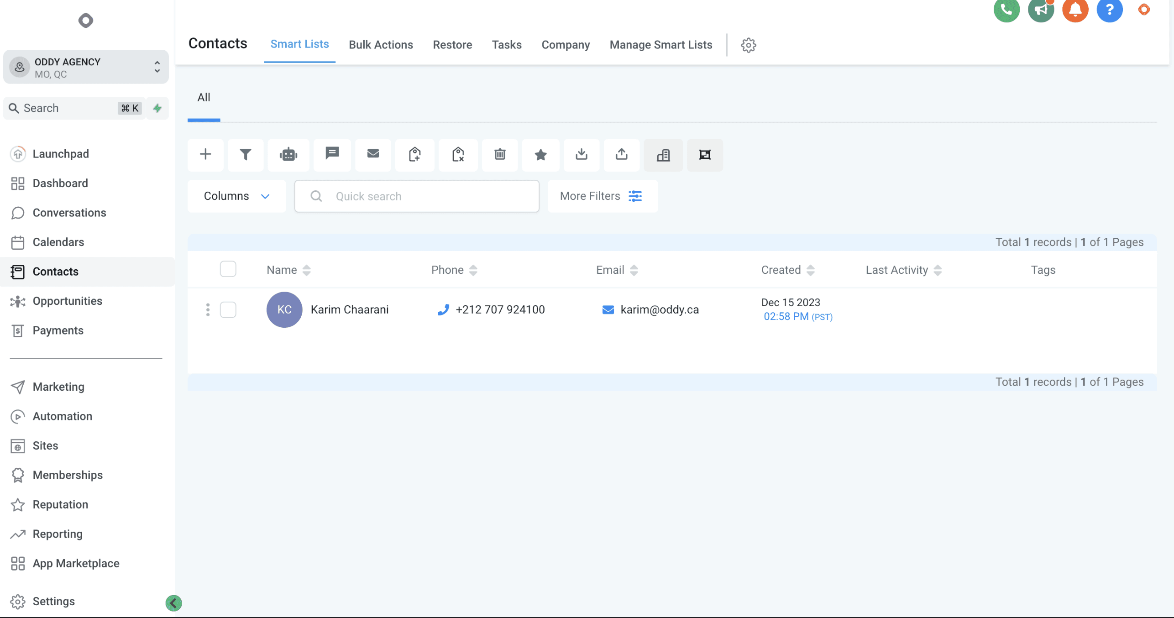The height and width of the screenshot is (618, 1174).
Task: Tick the select-all checkbox in table header
Action: (x=228, y=269)
